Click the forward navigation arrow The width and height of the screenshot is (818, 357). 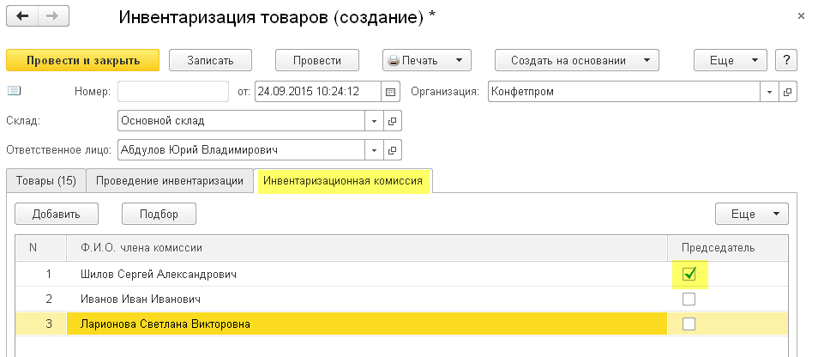(x=53, y=18)
